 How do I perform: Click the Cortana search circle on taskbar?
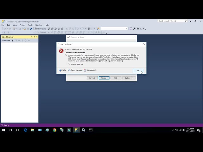pos(10,130)
